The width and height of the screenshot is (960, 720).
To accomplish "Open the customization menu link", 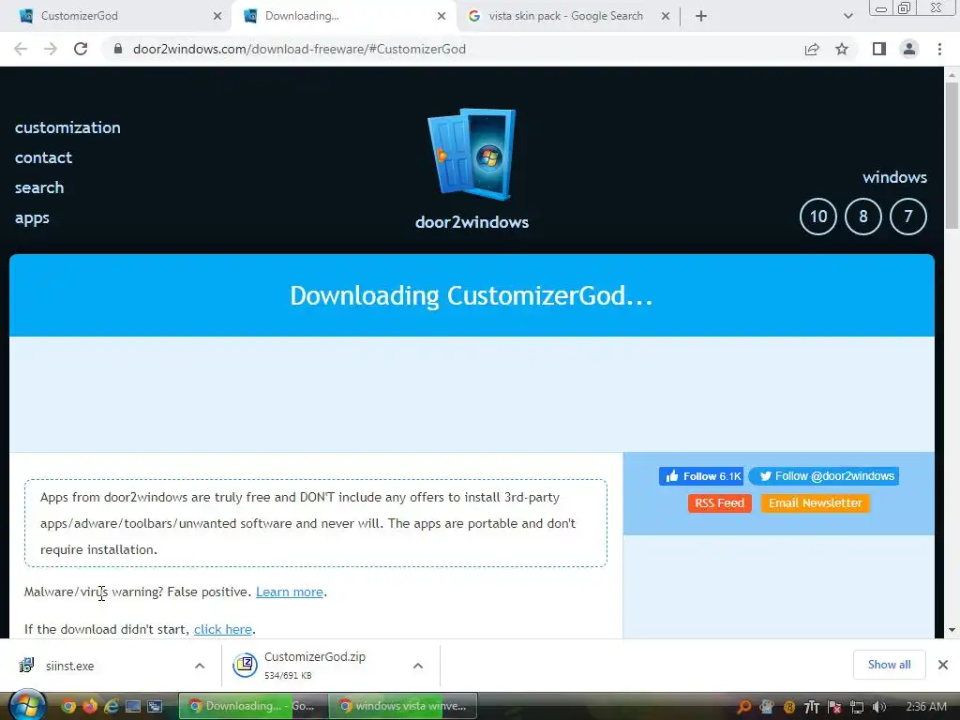I will (x=67, y=127).
